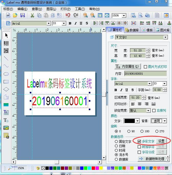Open the zoom 150% dropdown

124,15
